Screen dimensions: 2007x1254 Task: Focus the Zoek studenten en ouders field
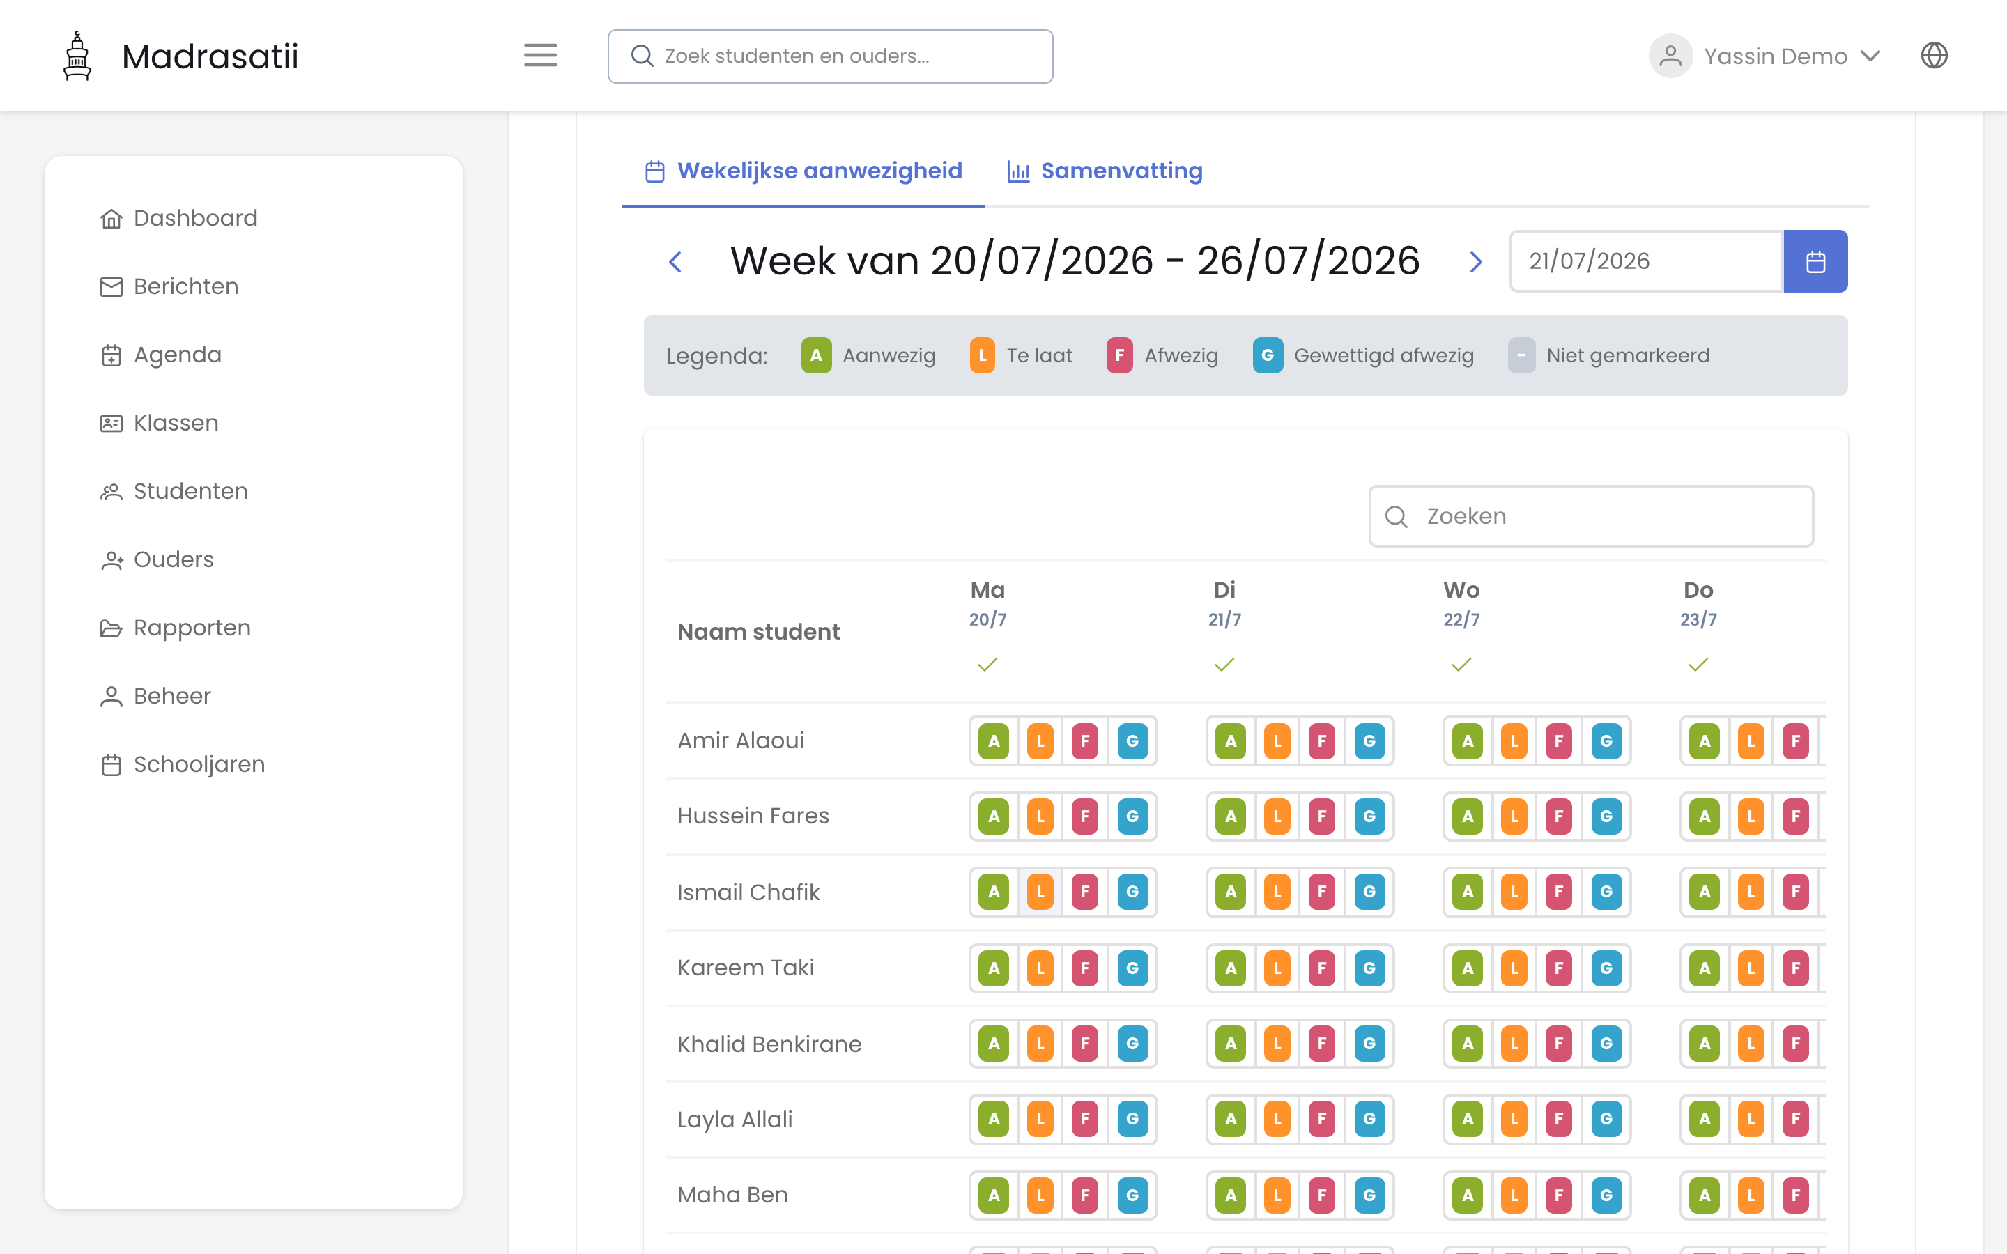point(830,56)
